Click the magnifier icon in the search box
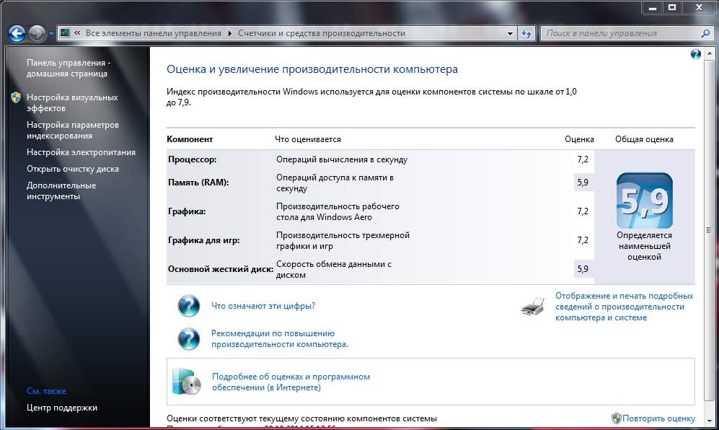The width and height of the screenshot is (719, 430). point(705,33)
